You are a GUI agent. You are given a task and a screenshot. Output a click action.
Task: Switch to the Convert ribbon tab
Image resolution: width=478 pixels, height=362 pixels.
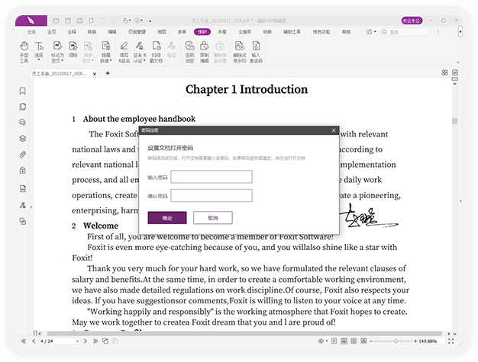[x=92, y=32]
